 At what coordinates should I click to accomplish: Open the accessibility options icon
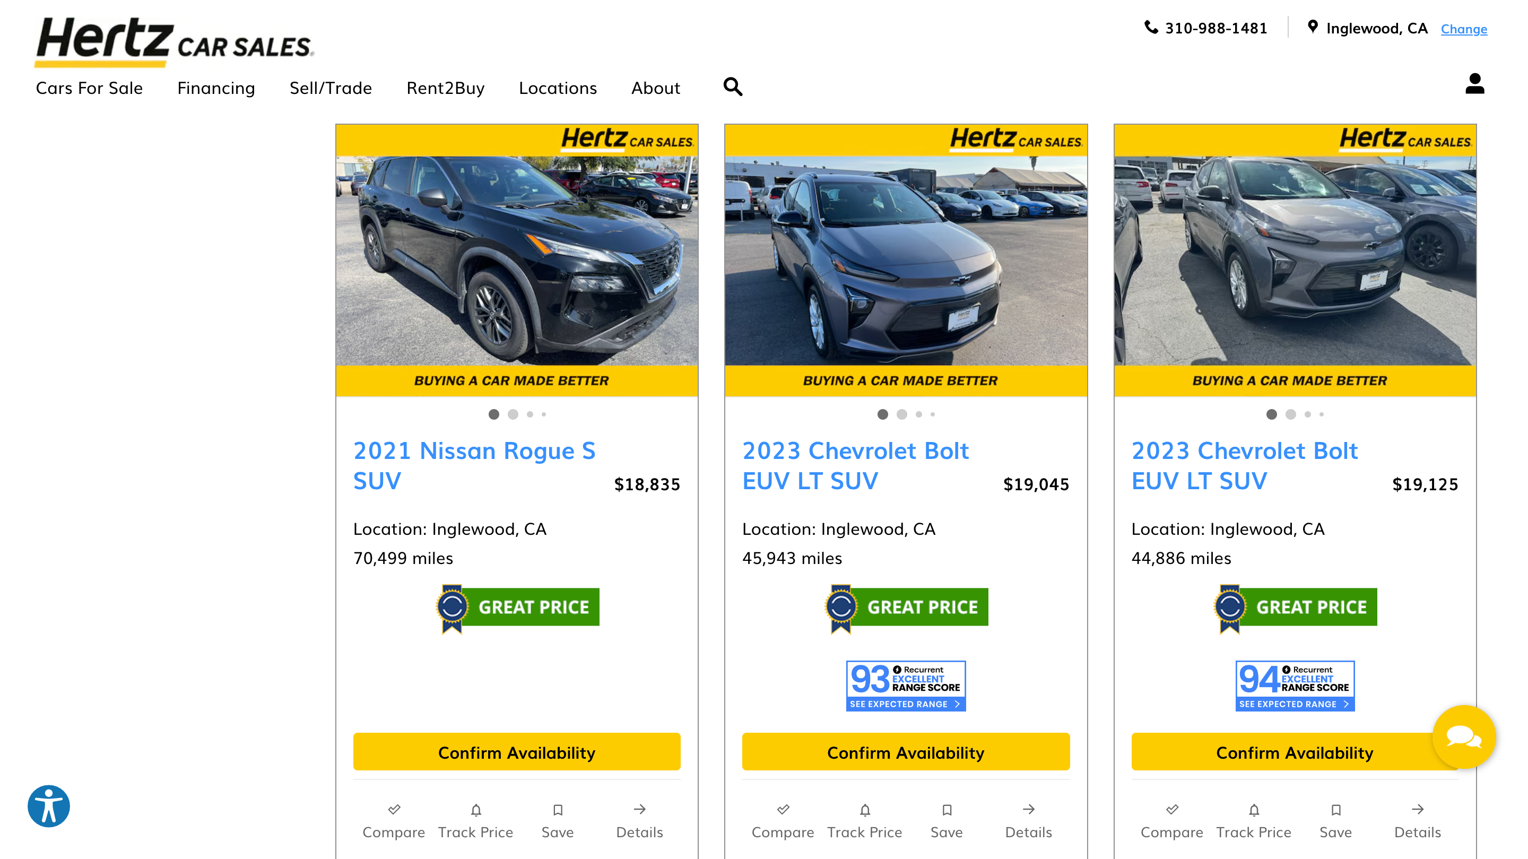[49, 806]
